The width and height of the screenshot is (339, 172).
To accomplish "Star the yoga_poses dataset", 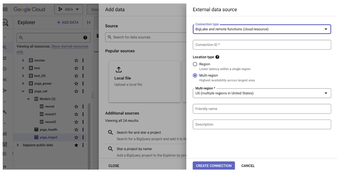I will (x=76, y=84).
